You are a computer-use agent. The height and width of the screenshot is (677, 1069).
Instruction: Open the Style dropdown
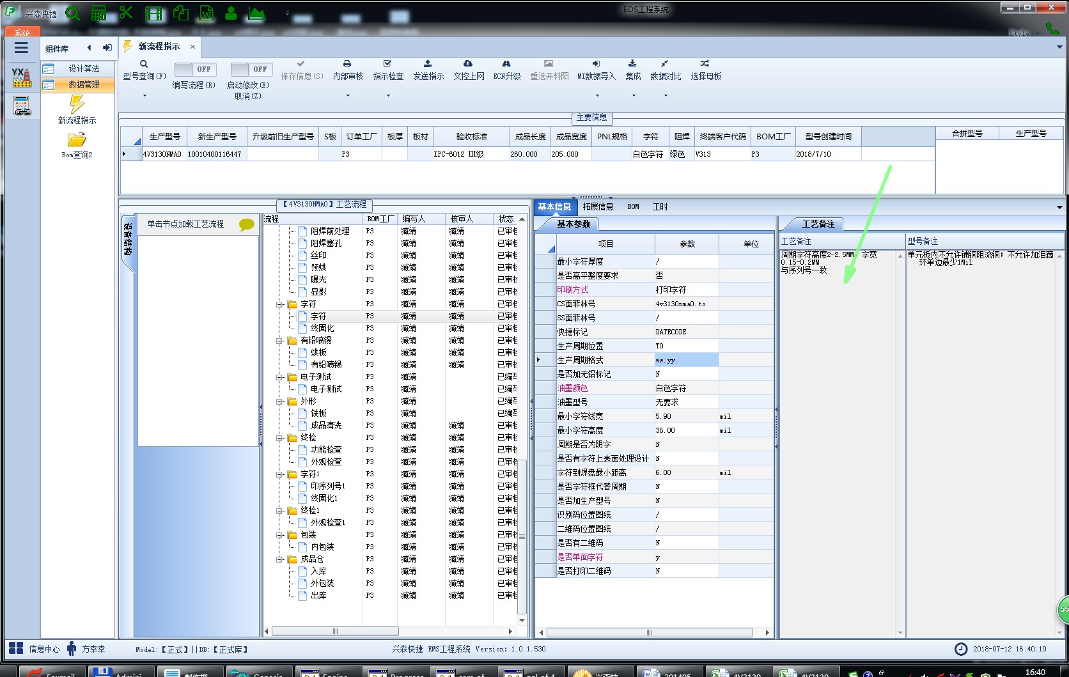pyautogui.click(x=1024, y=33)
